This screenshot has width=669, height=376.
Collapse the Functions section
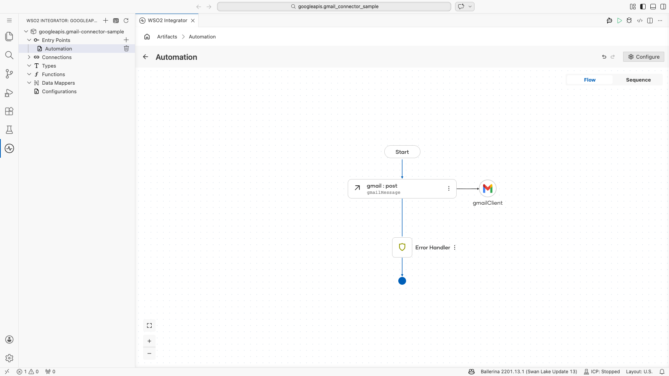click(29, 74)
